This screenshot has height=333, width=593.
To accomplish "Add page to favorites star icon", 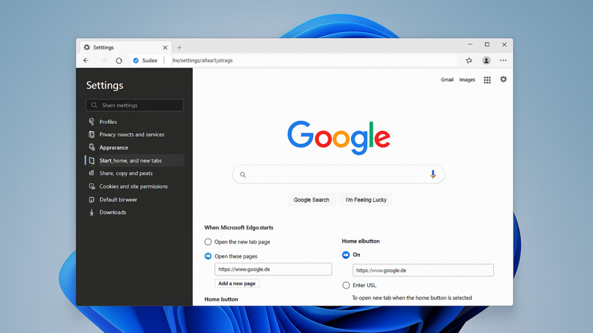I will coord(469,60).
